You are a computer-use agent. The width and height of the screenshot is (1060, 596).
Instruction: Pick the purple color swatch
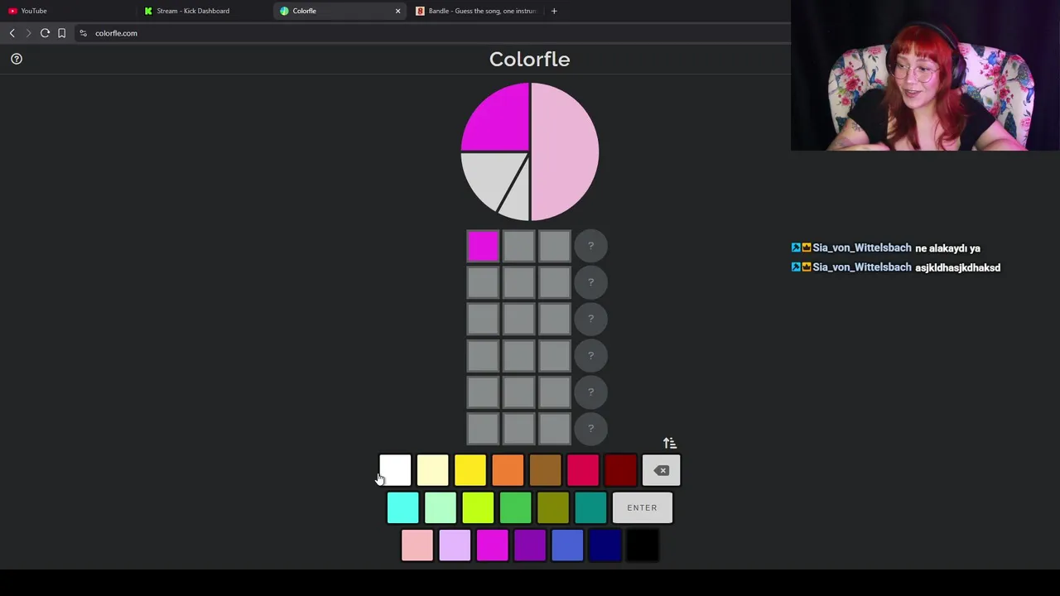click(530, 546)
